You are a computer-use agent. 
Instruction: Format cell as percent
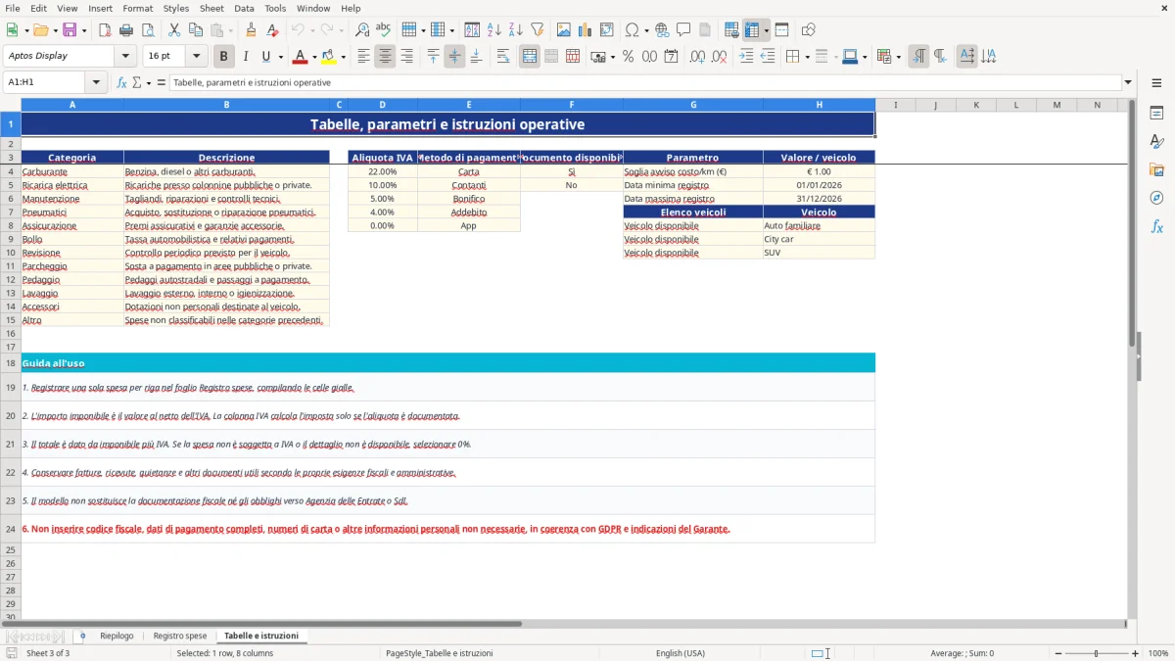pos(628,57)
